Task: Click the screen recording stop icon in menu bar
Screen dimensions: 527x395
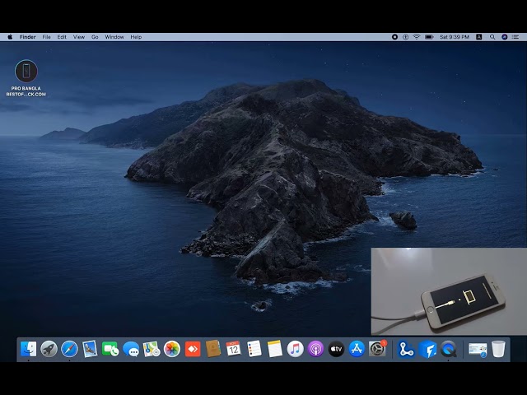Action: 395,37
